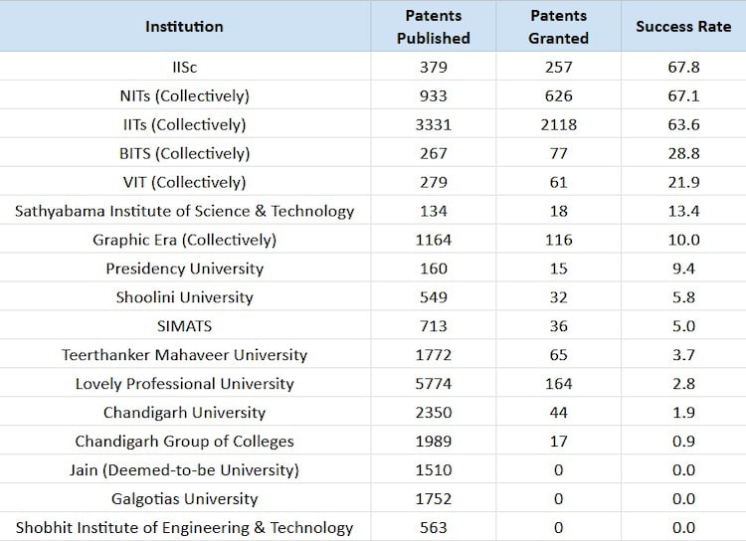Click Chandigarh University success rate 1.9
746x541 pixels.
tap(683, 413)
